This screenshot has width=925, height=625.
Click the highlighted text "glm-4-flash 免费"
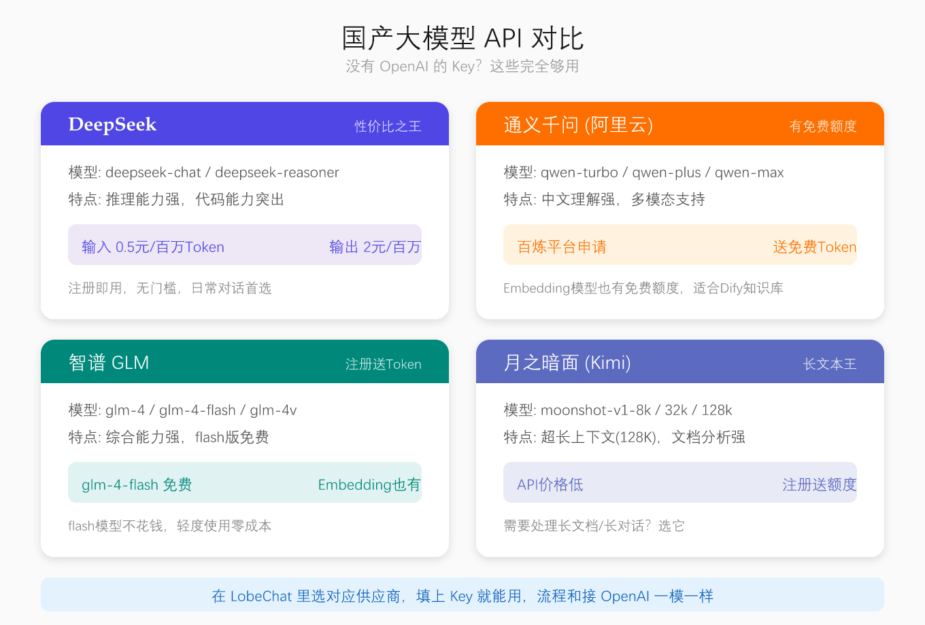(x=137, y=485)
